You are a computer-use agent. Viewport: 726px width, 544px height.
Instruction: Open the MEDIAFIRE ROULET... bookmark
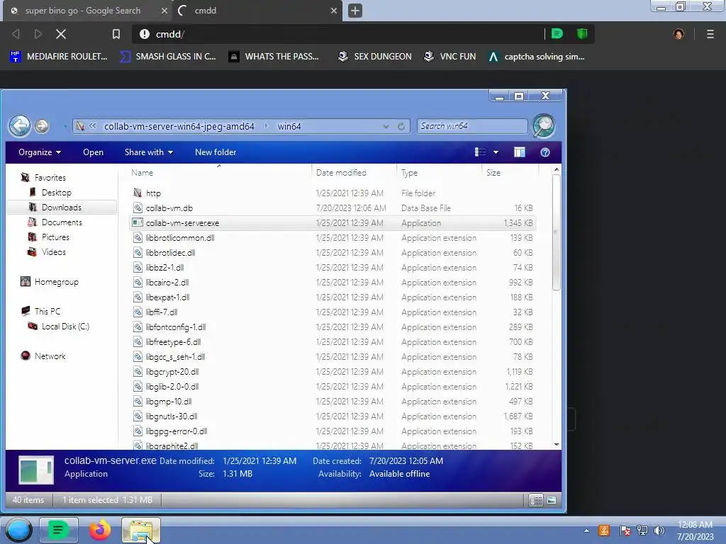coord(59,57)
